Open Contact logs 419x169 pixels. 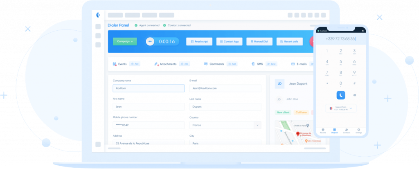pyautogui.click(x=229, y=41)
